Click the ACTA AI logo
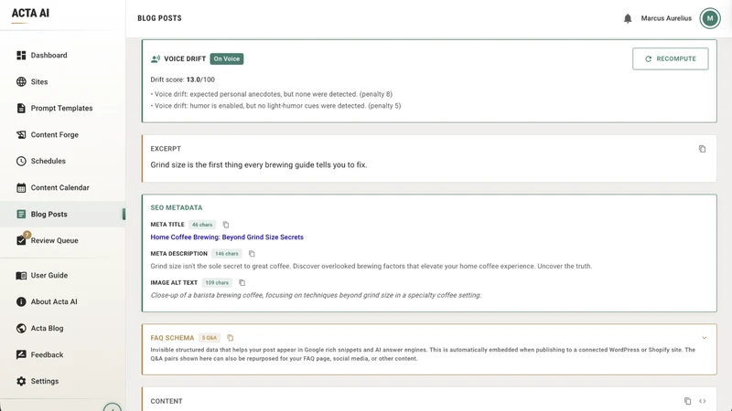732x411 pixels. point(30,13)
